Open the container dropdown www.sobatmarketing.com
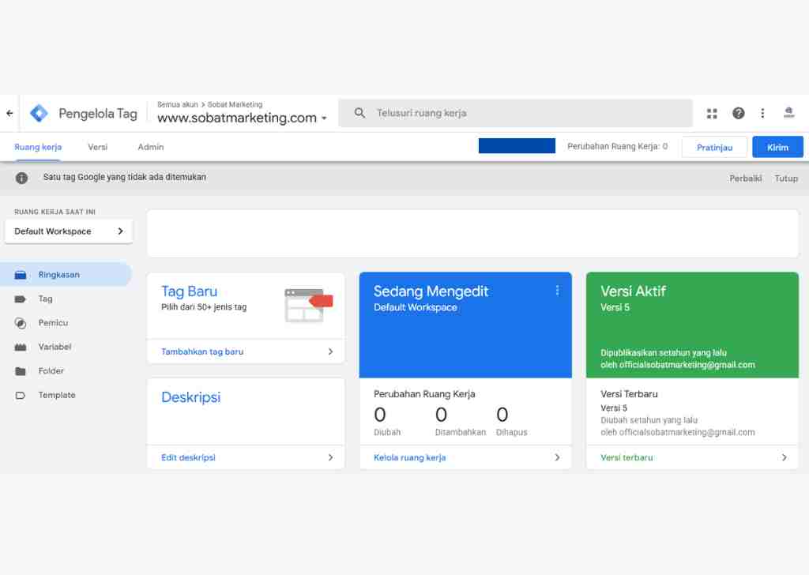Viewport: 809px width, 575px height. tap(242, 118)
